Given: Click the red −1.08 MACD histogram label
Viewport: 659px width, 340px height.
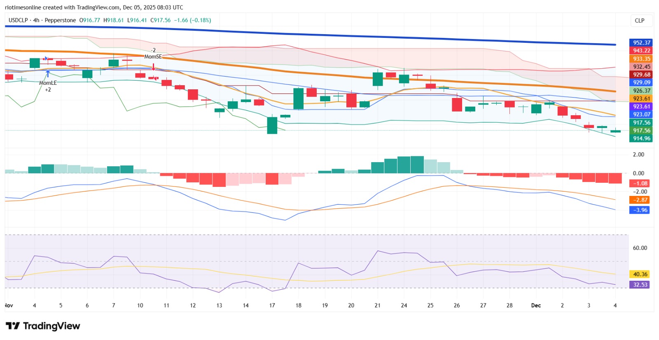Looking at the screenshot, I should click(x=640, y=184).
